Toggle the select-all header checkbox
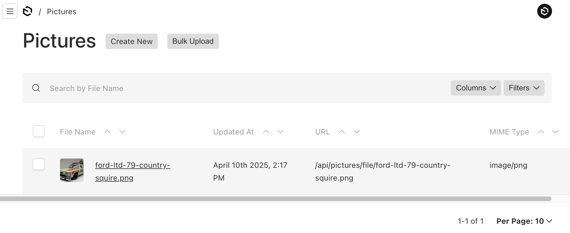The image size is (570, 233). pyautogui.click(x=39, y=131)
